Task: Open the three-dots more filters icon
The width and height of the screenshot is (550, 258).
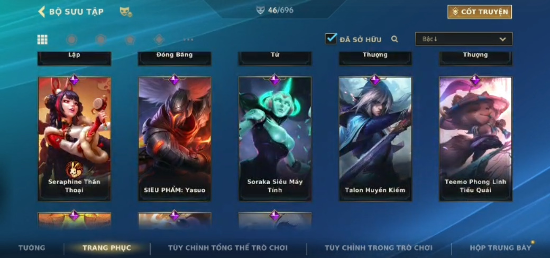Action: coord(188,40)
